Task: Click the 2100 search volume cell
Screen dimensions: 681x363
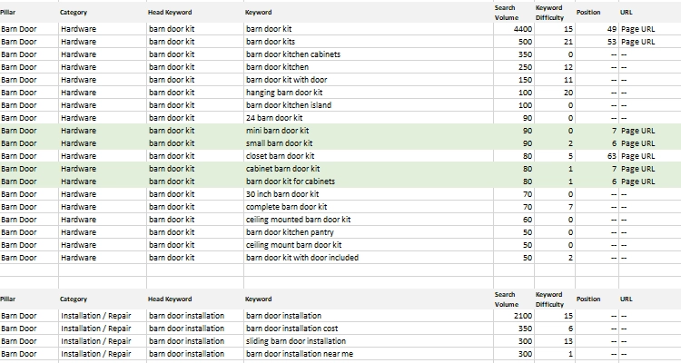Action: 510,316
